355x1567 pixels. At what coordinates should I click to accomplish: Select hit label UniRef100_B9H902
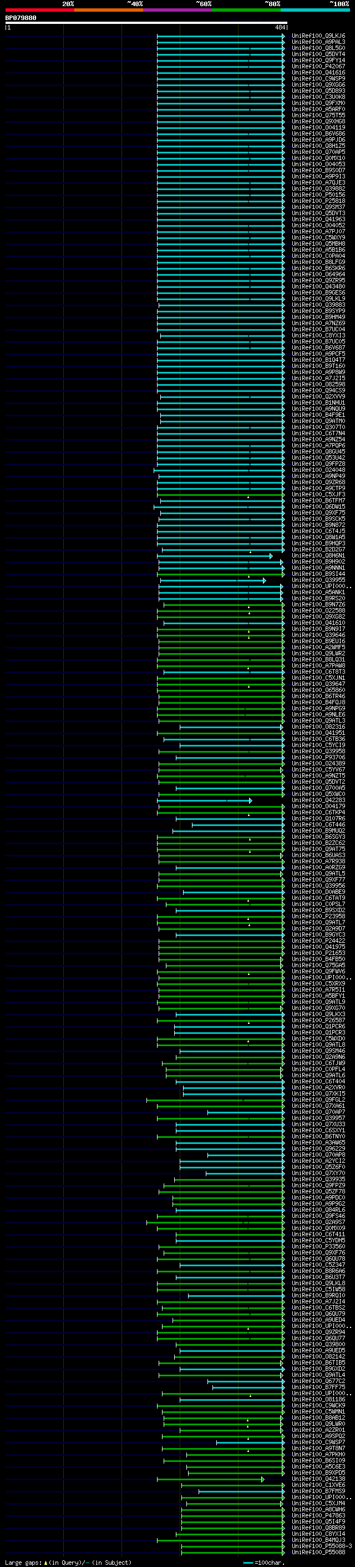(x=318, y=561)
